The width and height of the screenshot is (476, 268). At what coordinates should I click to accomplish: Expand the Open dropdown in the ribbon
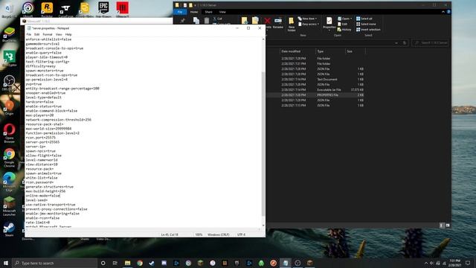point(345,19)
